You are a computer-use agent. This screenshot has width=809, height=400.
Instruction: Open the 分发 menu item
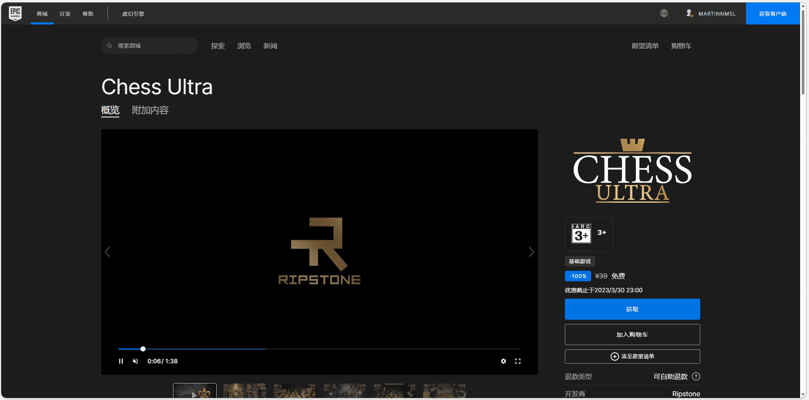[x=65, y=14]
